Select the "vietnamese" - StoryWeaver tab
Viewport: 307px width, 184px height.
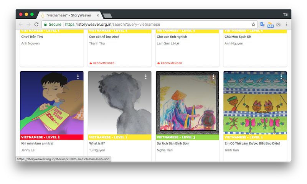click(x=69, y=15)
